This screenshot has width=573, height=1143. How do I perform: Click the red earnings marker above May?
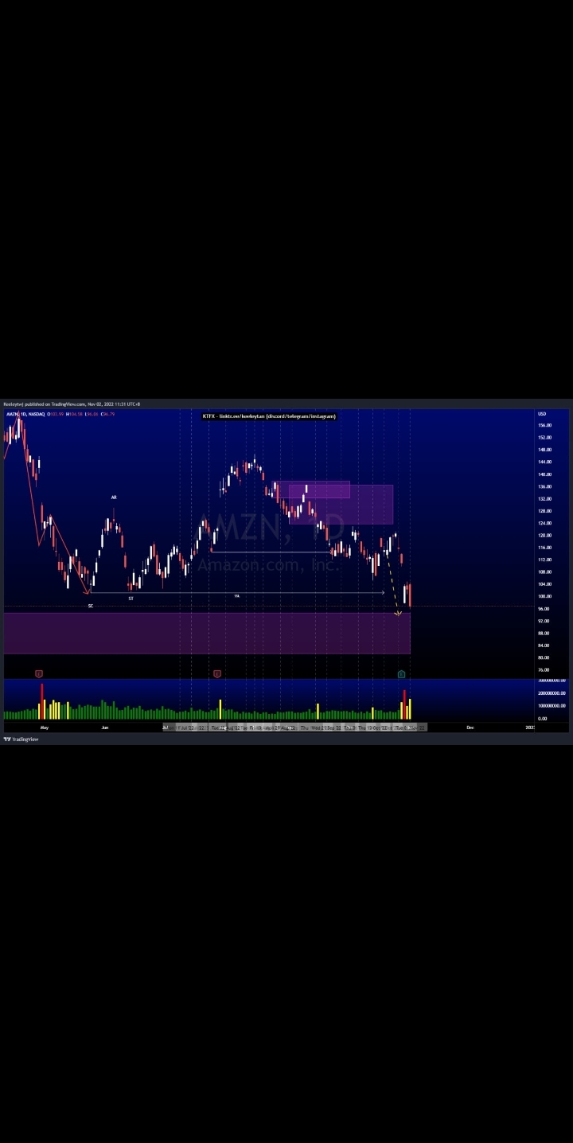[x=39, y=674]
